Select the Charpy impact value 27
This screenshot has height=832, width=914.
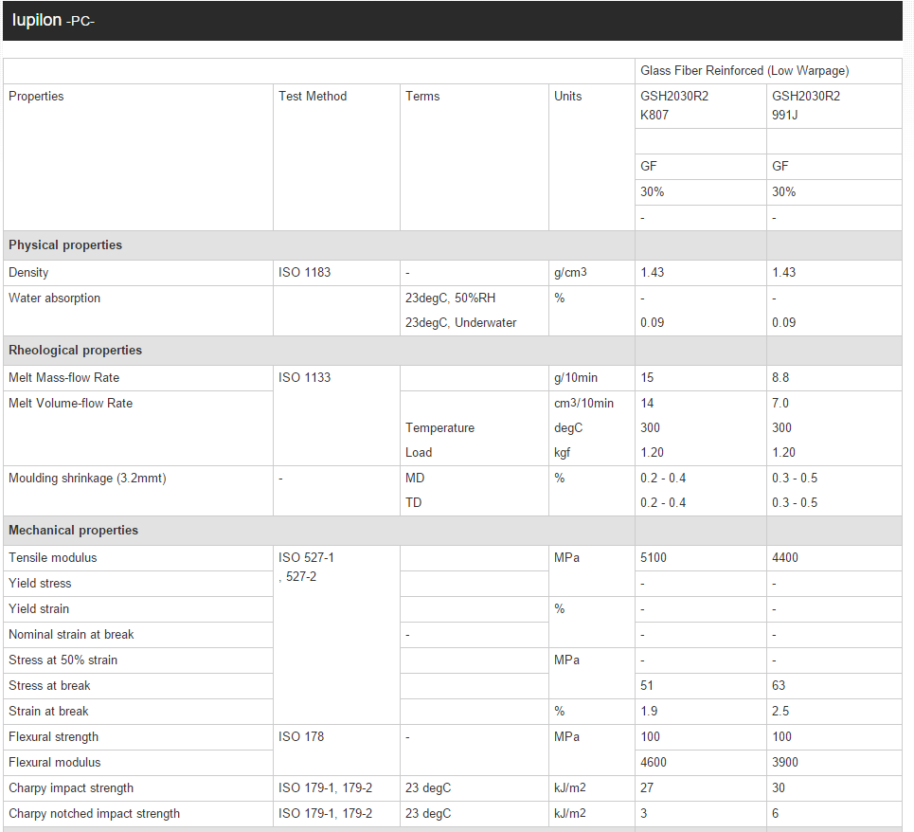click(x=647, y=787)
